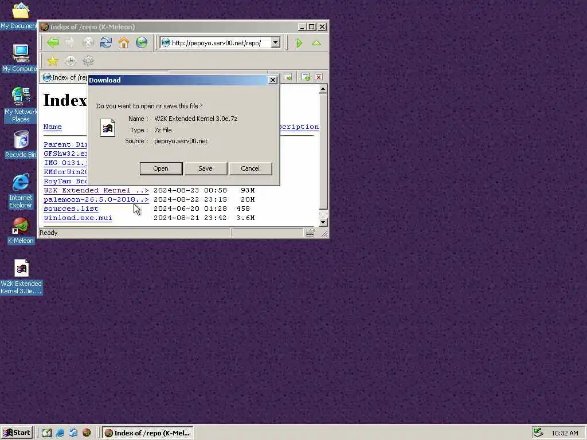The width and height of the screenshot is (587, 440).
Task: Click the file name 'W2K Extended Kernel 3.0e.7z'
Action: 196,119
